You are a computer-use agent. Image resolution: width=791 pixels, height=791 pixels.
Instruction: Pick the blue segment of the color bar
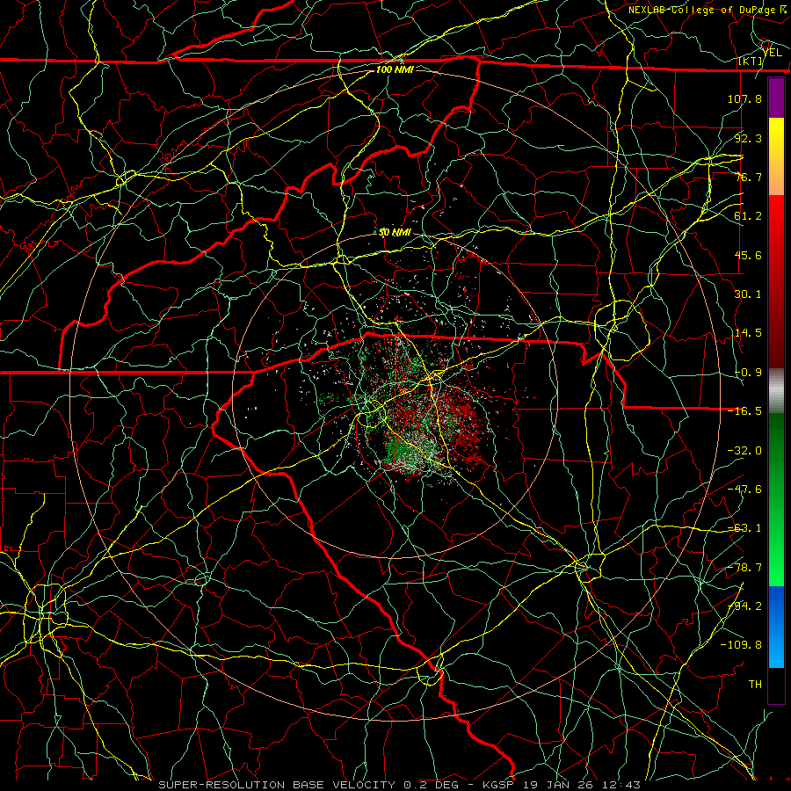(x=776, y=627)
